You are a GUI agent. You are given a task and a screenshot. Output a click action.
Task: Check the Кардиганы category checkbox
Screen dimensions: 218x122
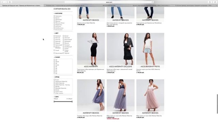(54, 24)
